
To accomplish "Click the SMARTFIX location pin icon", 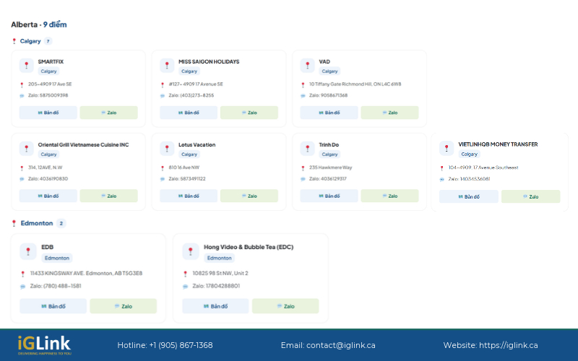I will coord(27,65).
